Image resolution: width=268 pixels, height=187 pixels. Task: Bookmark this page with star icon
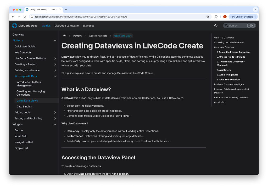208,17
